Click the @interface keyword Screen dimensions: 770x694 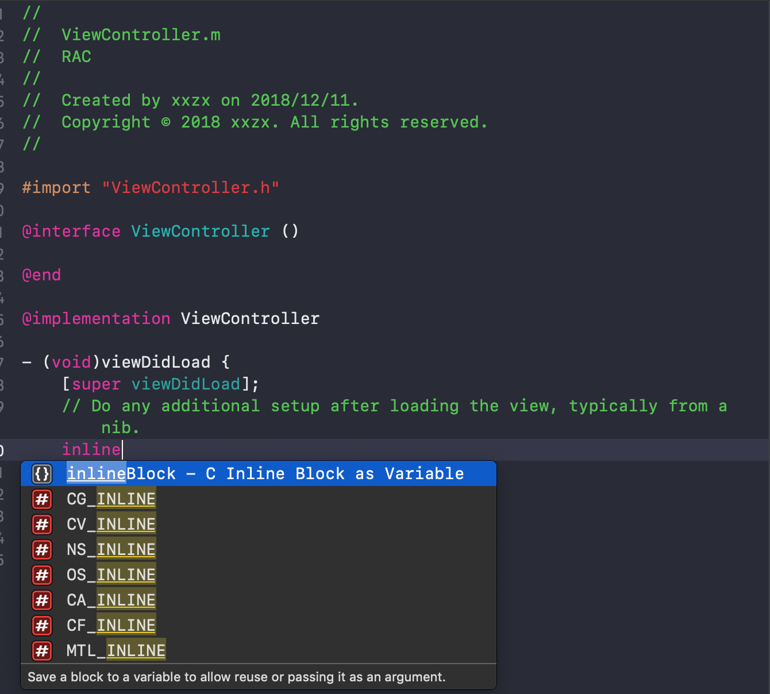click(x=71, y=231)
